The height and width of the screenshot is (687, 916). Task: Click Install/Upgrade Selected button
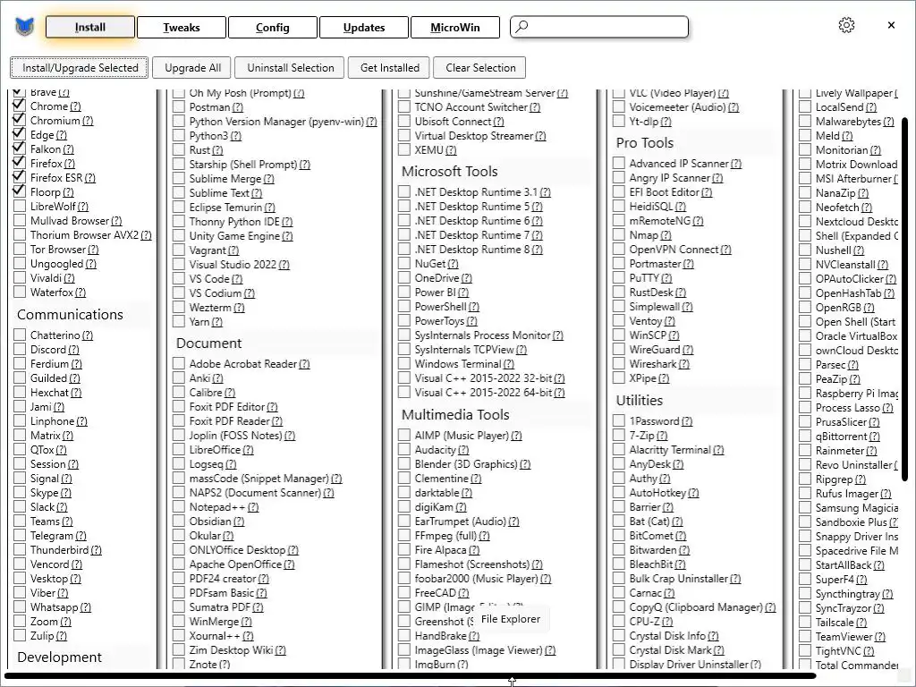pos(80,68)
